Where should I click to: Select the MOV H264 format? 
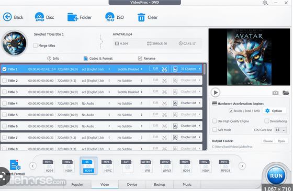[186, 166]
